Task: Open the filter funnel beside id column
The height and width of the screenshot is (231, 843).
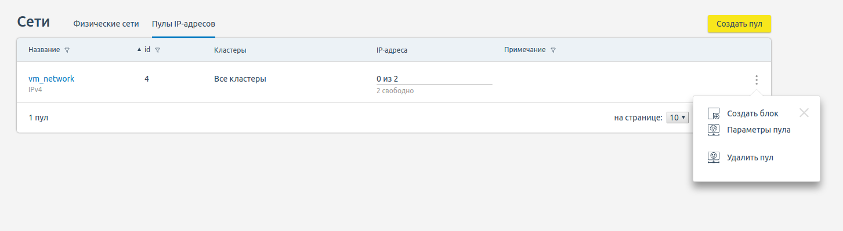Action: pos(158,50)
